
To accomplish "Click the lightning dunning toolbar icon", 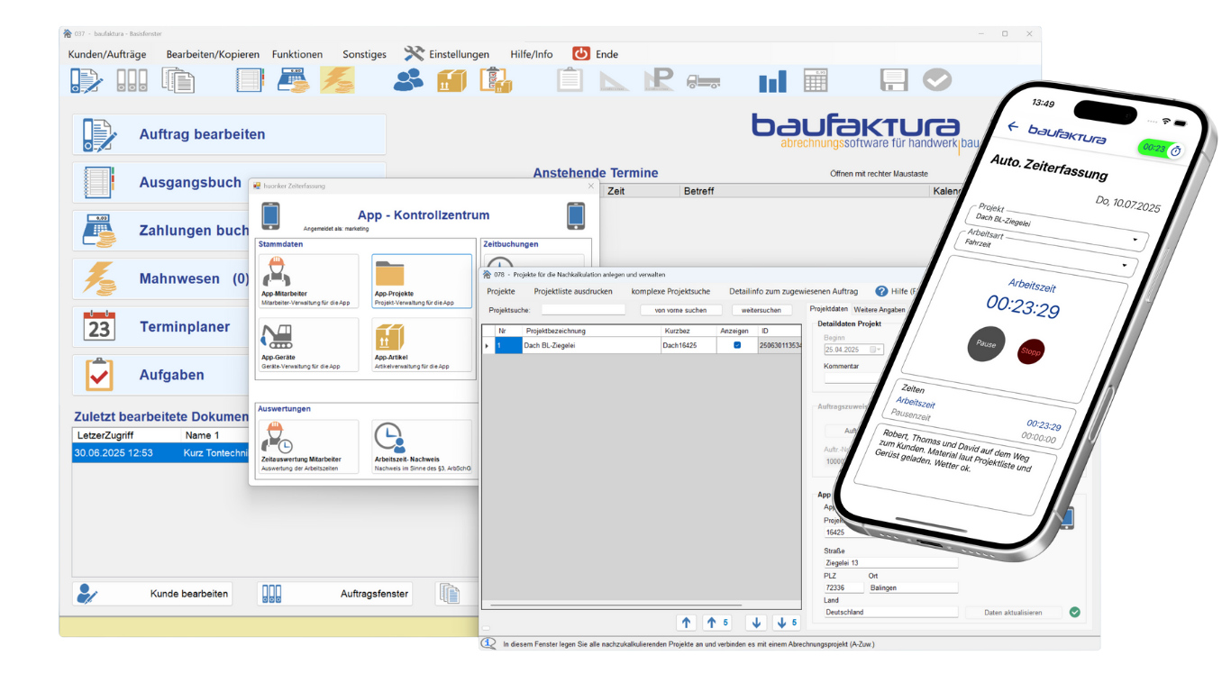I will (x=337, y=80).
